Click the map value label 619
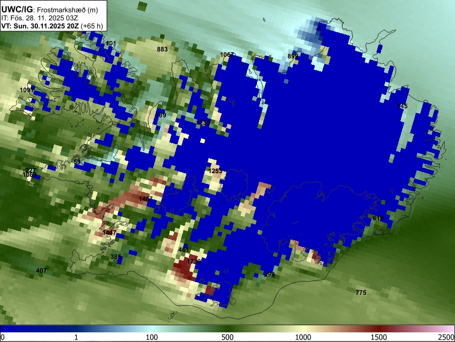Viewport: 455px width, 342px height. 378,218
